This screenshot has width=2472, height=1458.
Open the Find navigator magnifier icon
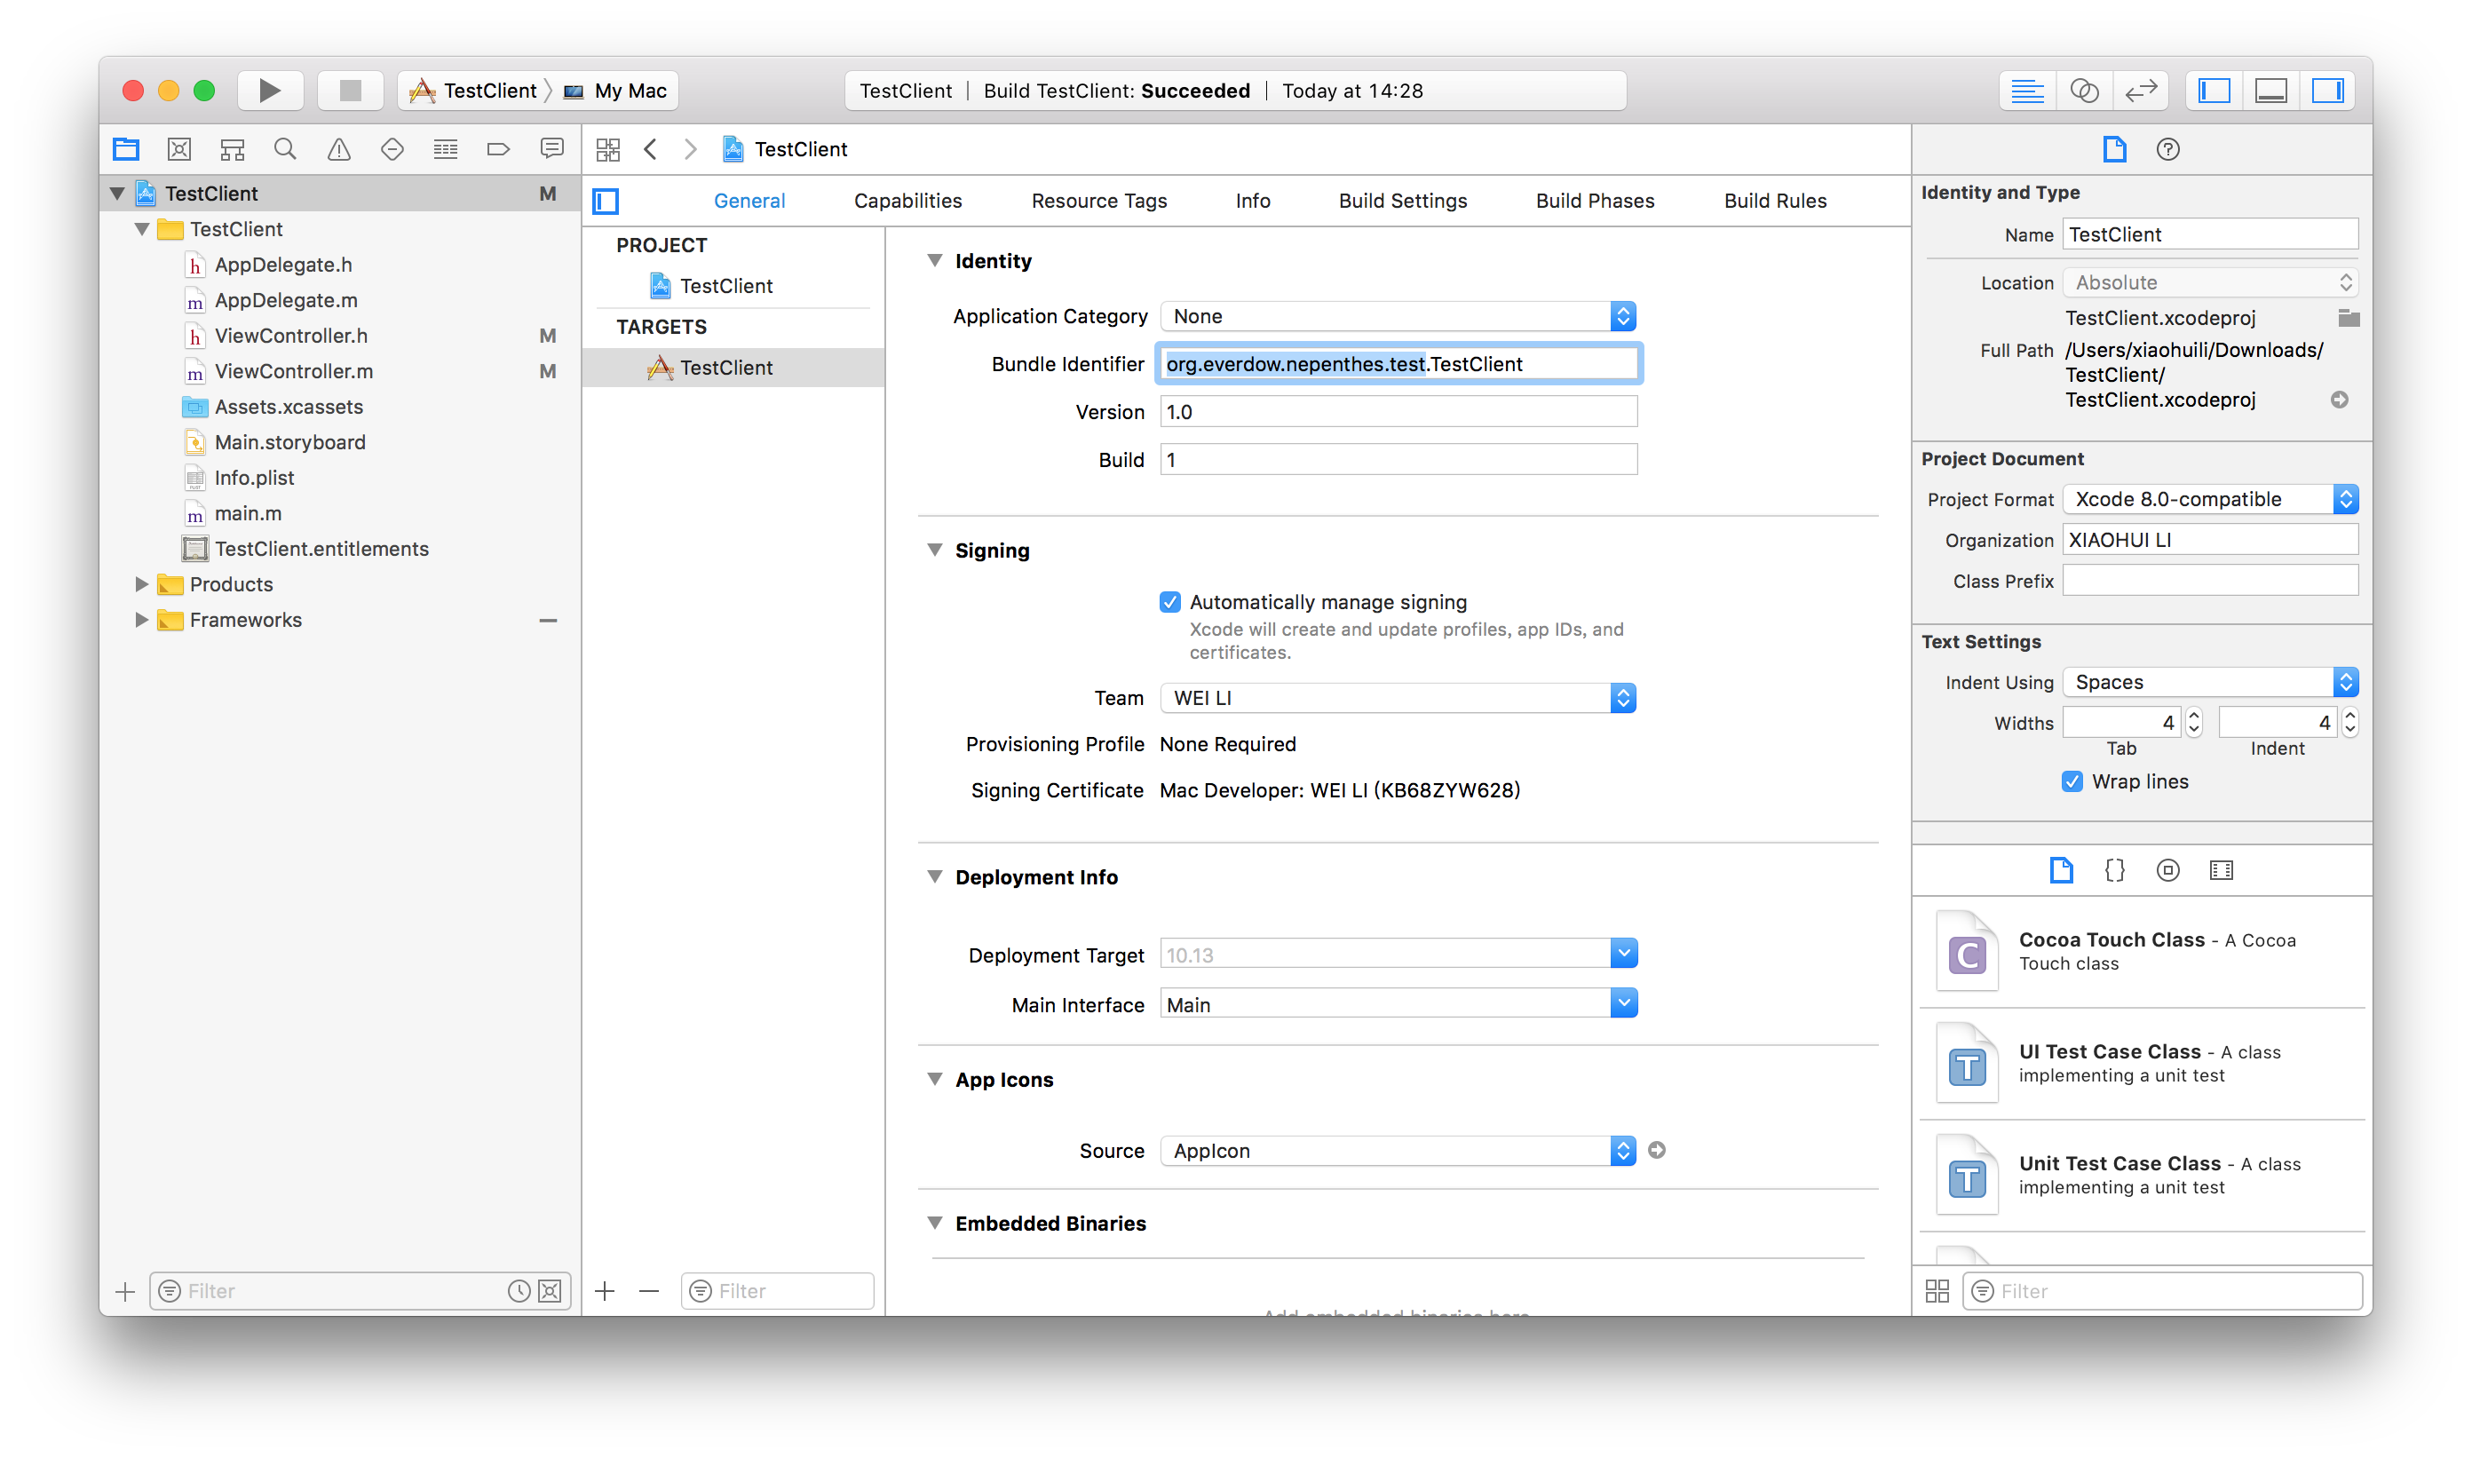coord(285,149)
